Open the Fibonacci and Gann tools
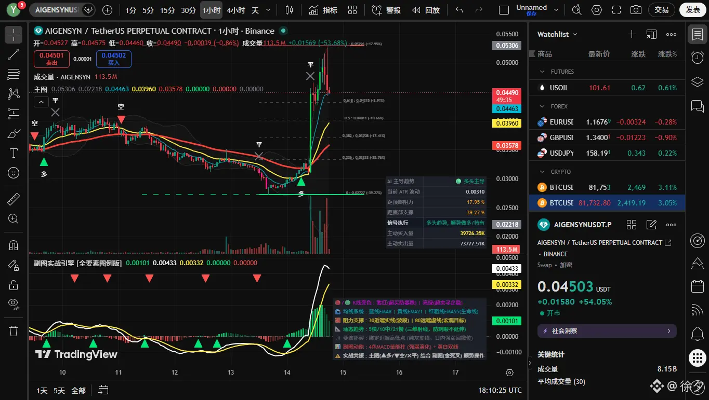The width and height of the screenshot is (709, 400). click(14, 74)
